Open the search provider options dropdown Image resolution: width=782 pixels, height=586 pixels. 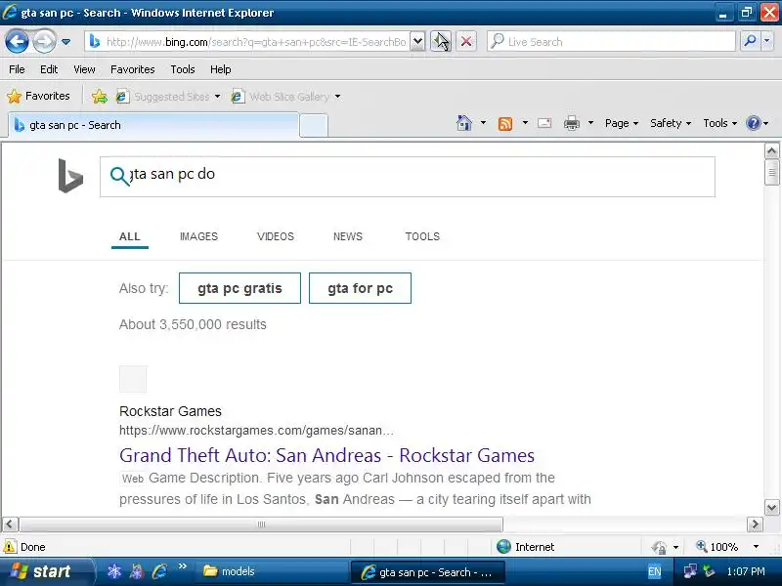point(767,41)
